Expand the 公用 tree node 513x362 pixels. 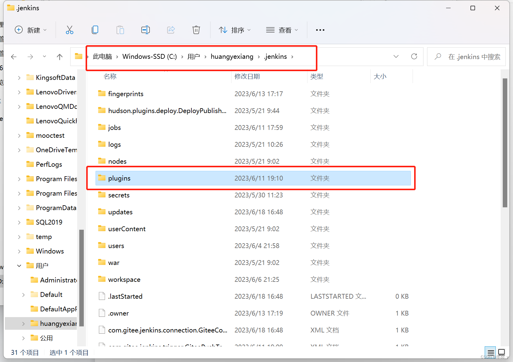(x=24, y=338)
